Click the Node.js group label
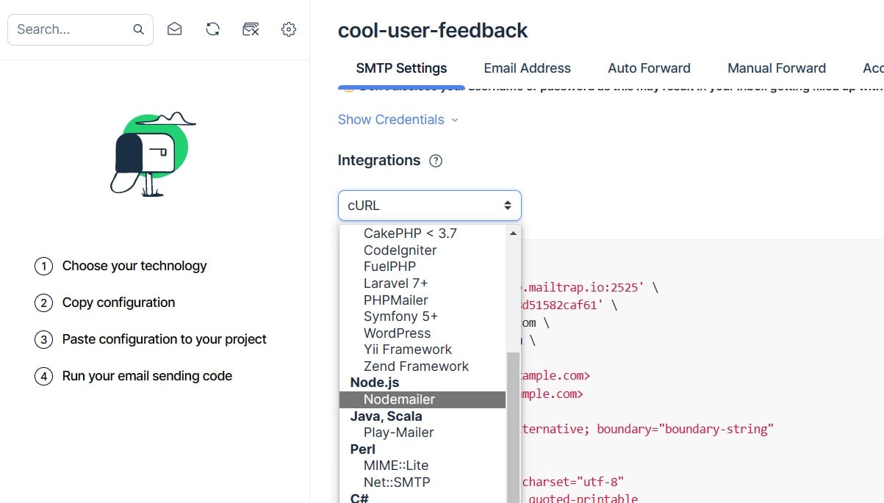 (x=375, y=383)
